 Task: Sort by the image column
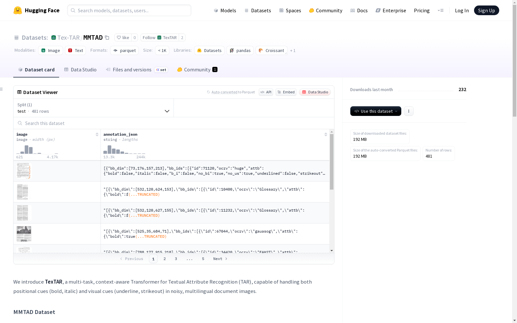pos(97,134)
